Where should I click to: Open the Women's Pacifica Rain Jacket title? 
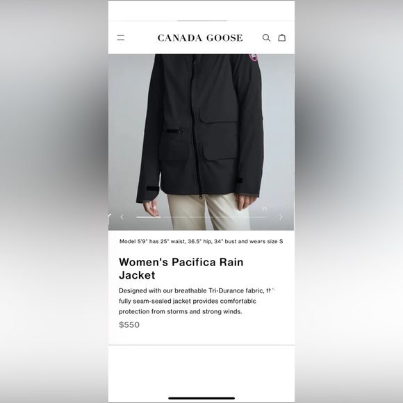pyautogui.click(x=181, y=269)
